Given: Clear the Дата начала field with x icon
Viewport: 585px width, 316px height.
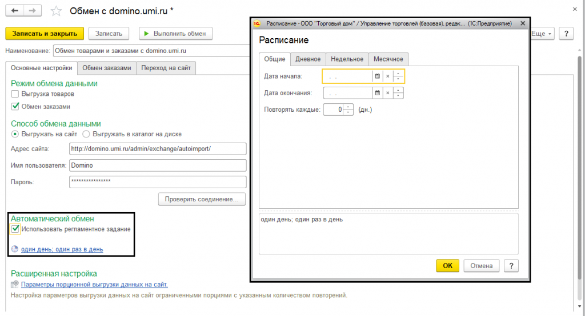Looking at the screenshot, I should click(x=388, y=76).
